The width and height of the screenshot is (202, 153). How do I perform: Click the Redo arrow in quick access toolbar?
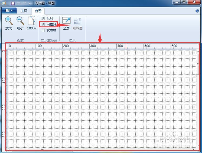pos(24,3)
